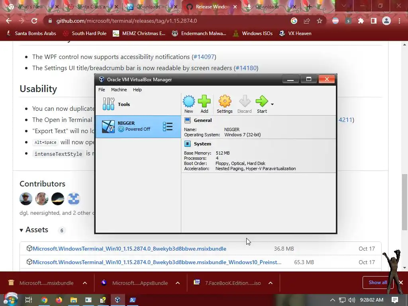Open the machine list menu icon beside Powered Off
Viewport: 408px width, 306px height.
pyautogui.click(x=168, y=127)
